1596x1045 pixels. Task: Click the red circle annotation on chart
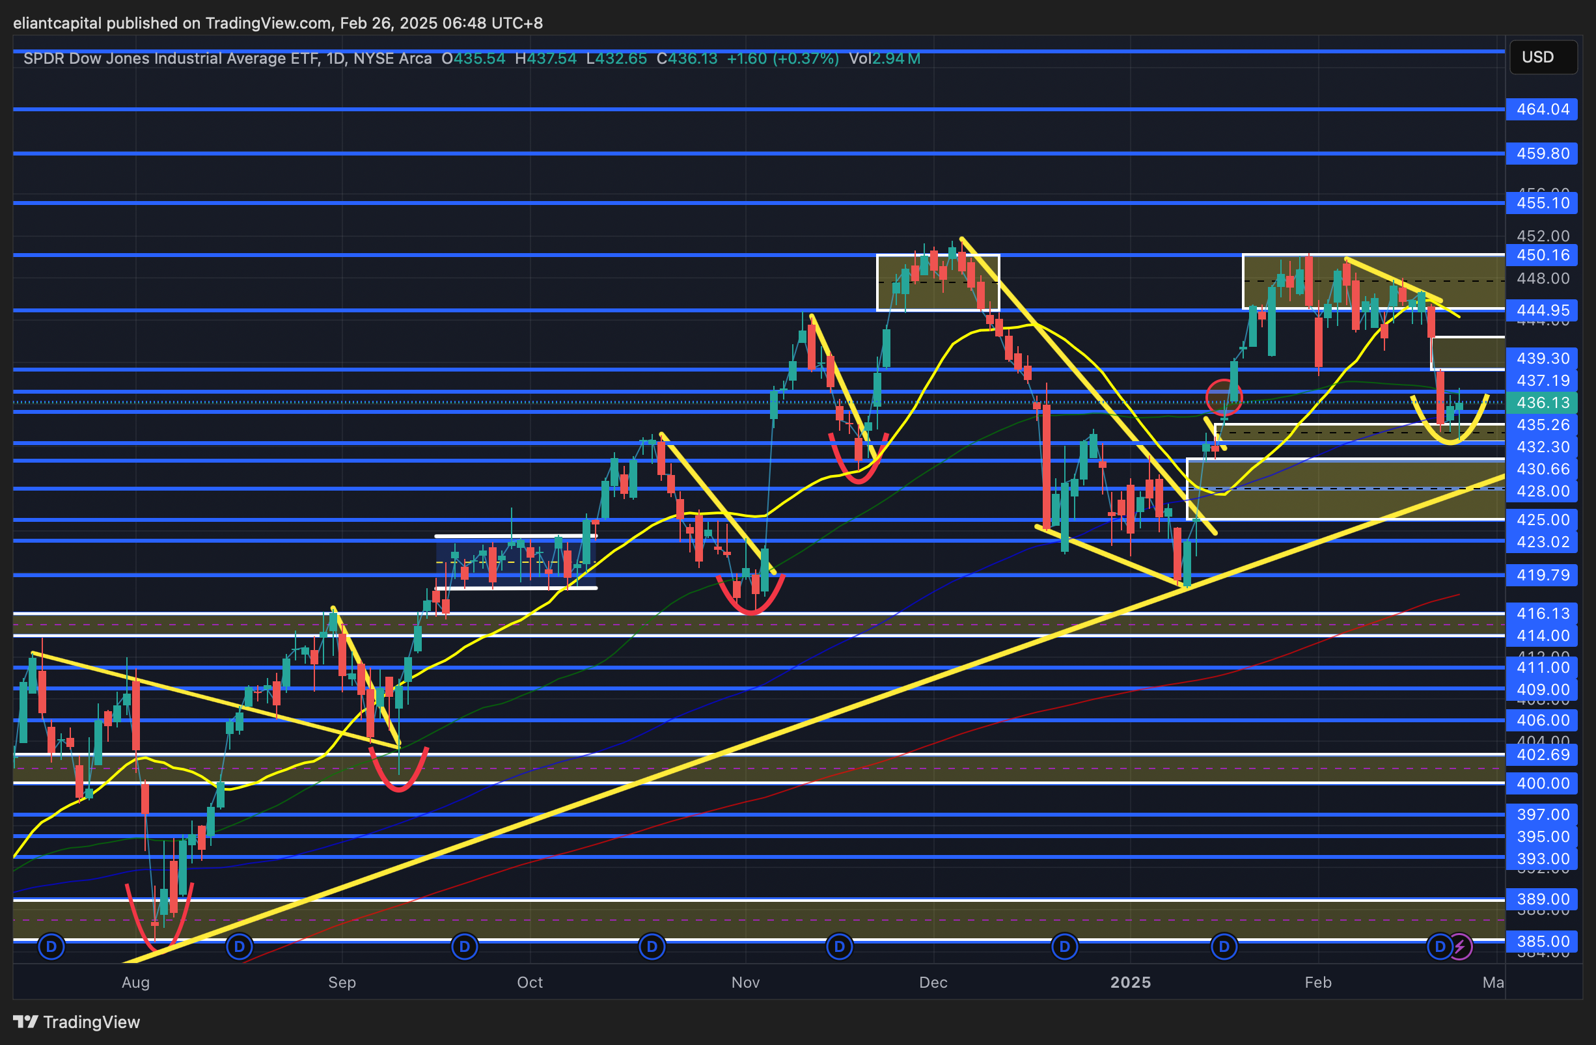[x=1224, y=398]
